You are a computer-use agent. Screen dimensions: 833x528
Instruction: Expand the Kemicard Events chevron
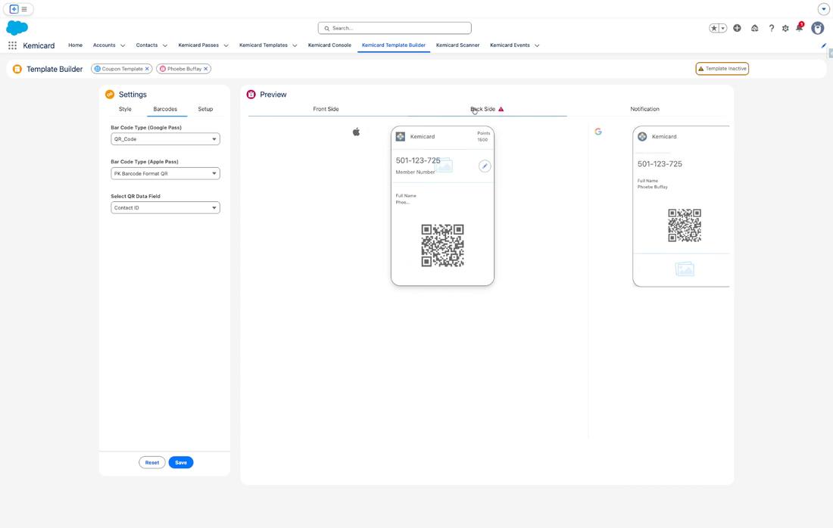[x=537, y=45]
